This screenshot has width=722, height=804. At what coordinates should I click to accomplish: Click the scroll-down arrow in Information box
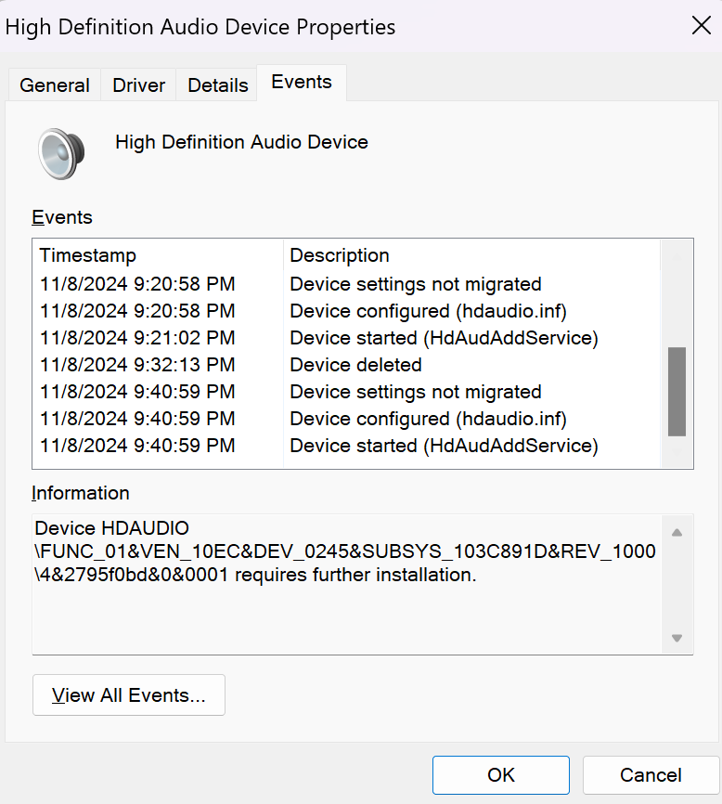tap(677, 639)
